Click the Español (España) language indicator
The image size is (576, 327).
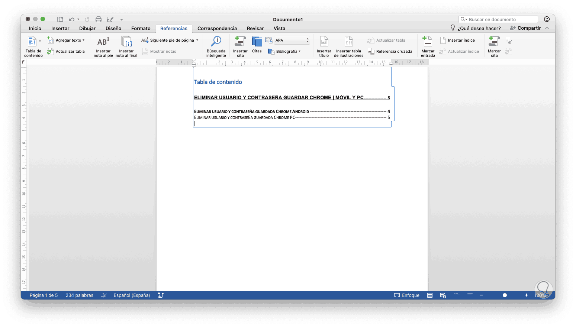pos(132,295)
